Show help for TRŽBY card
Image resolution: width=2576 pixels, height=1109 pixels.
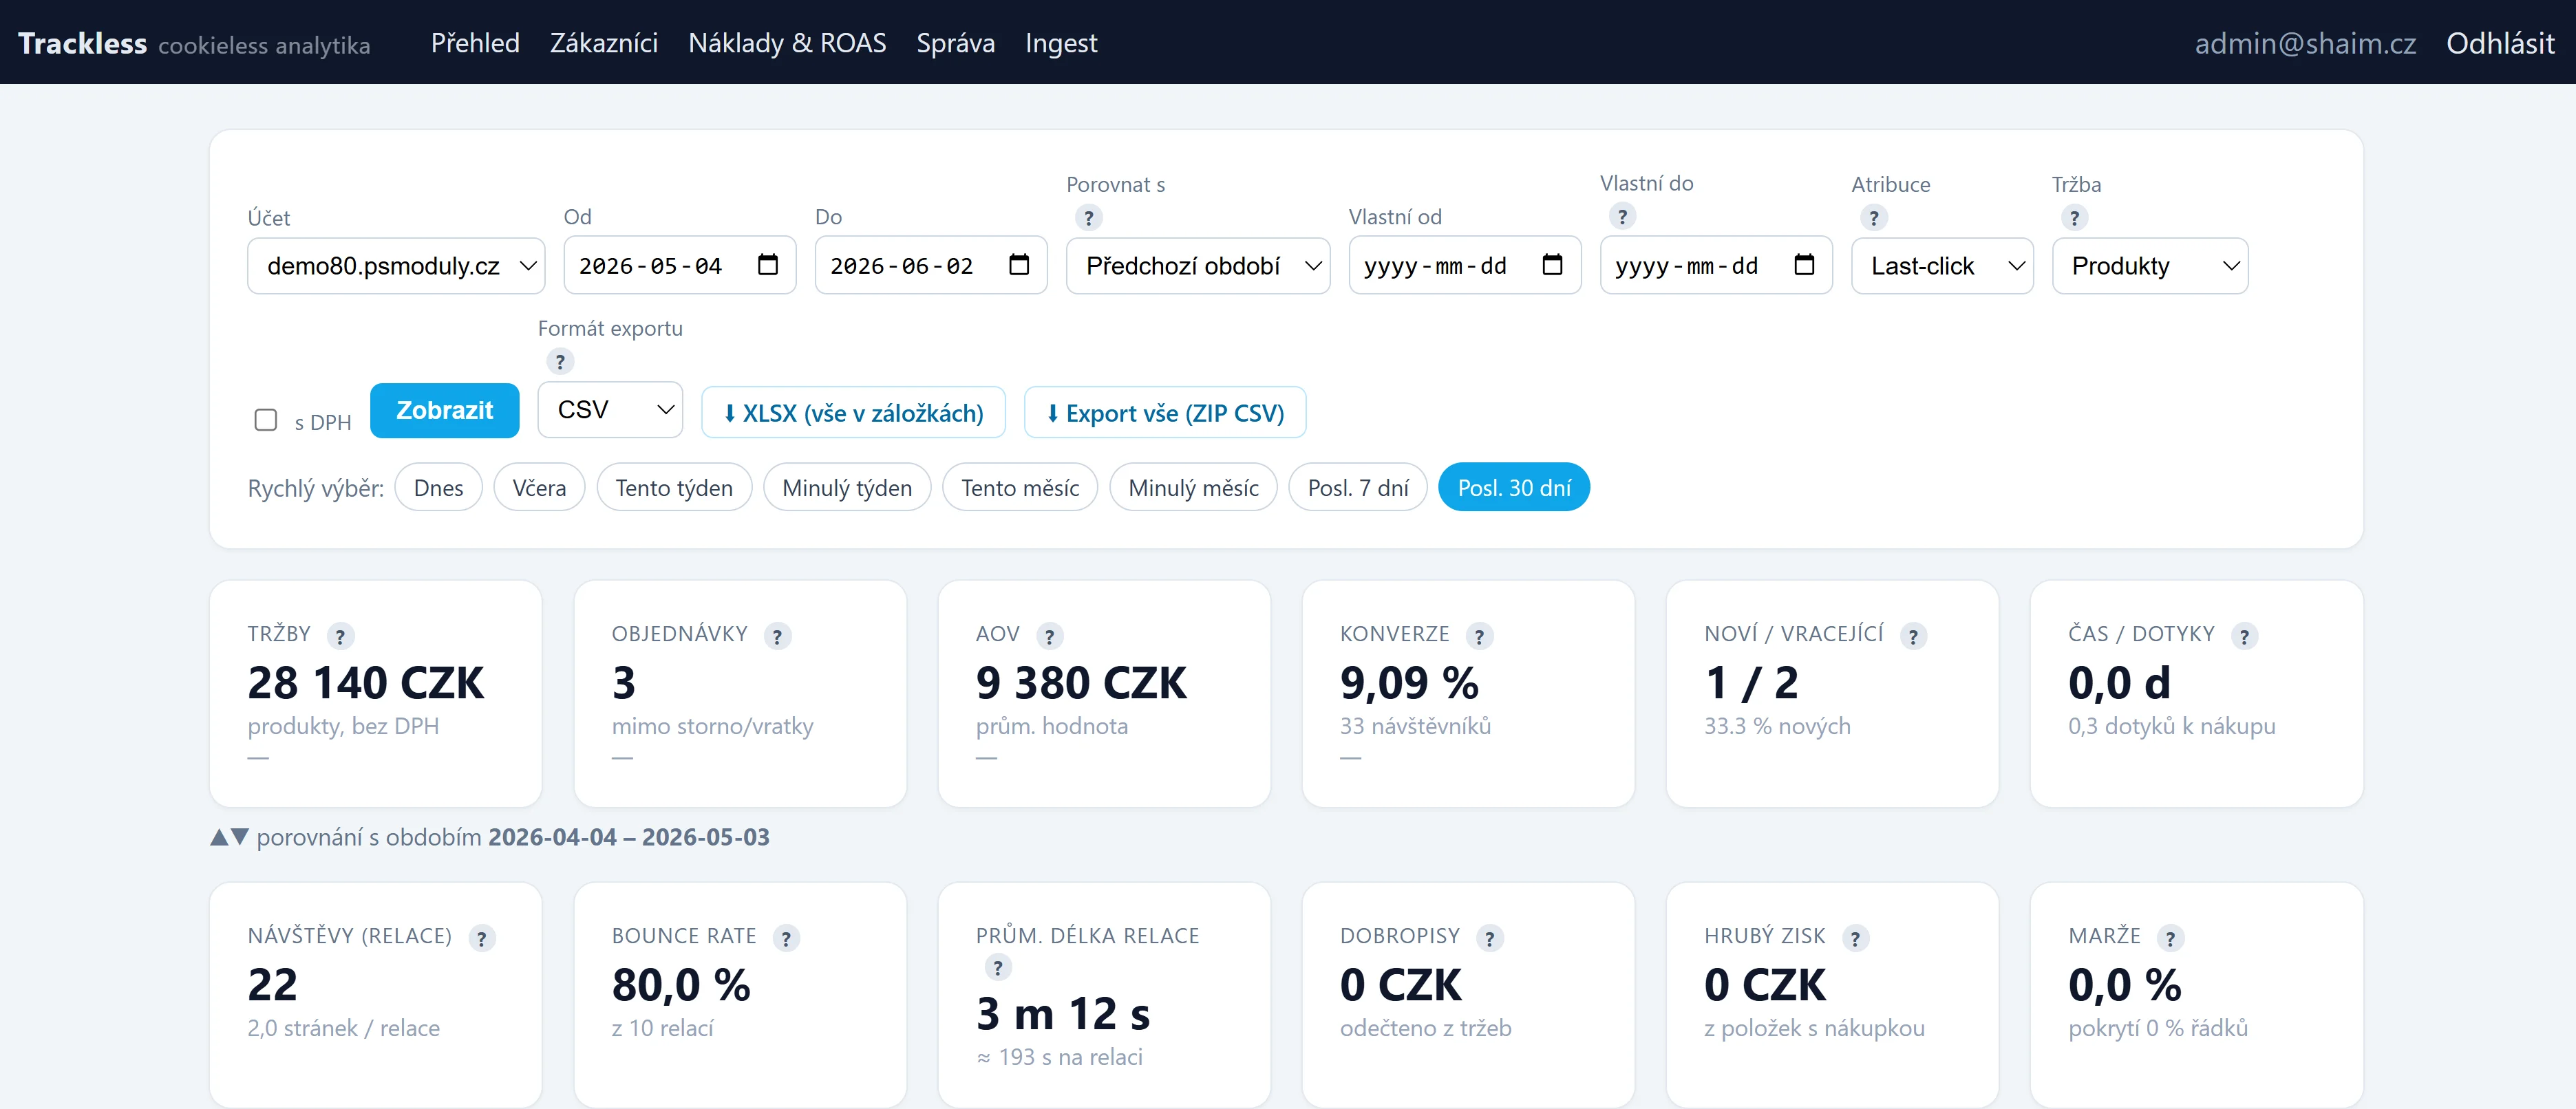coord(340,636)
